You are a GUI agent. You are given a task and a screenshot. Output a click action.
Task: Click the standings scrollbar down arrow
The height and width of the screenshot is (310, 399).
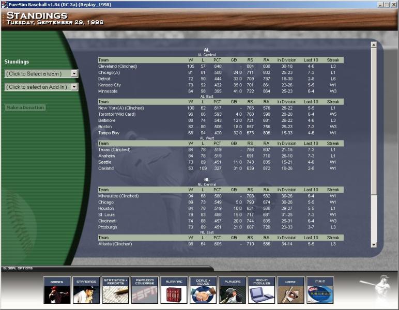click(x=374, y=245)
